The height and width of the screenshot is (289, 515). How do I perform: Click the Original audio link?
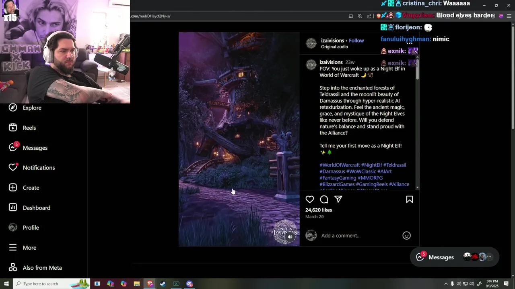tap(334, 47)
